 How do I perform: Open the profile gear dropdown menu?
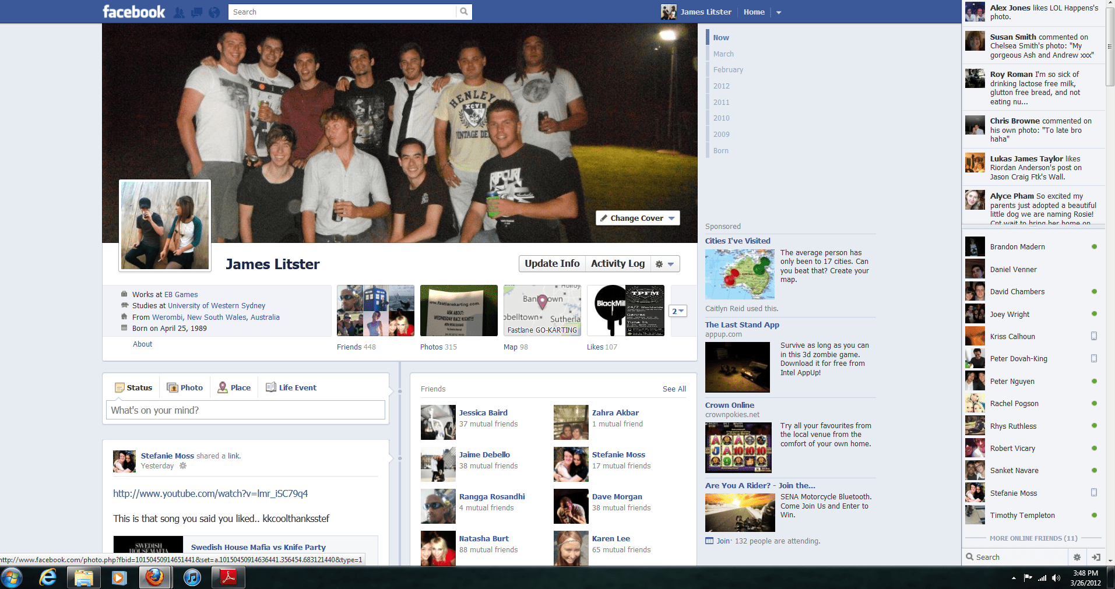coord(664,264)
